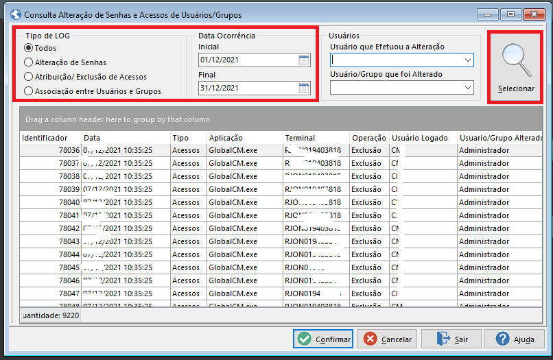Sort by Operação column header
Viewport: 553px width, 360px height.
click(370, 138)
